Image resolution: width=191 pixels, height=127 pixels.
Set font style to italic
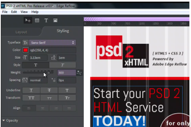[63, 65]
